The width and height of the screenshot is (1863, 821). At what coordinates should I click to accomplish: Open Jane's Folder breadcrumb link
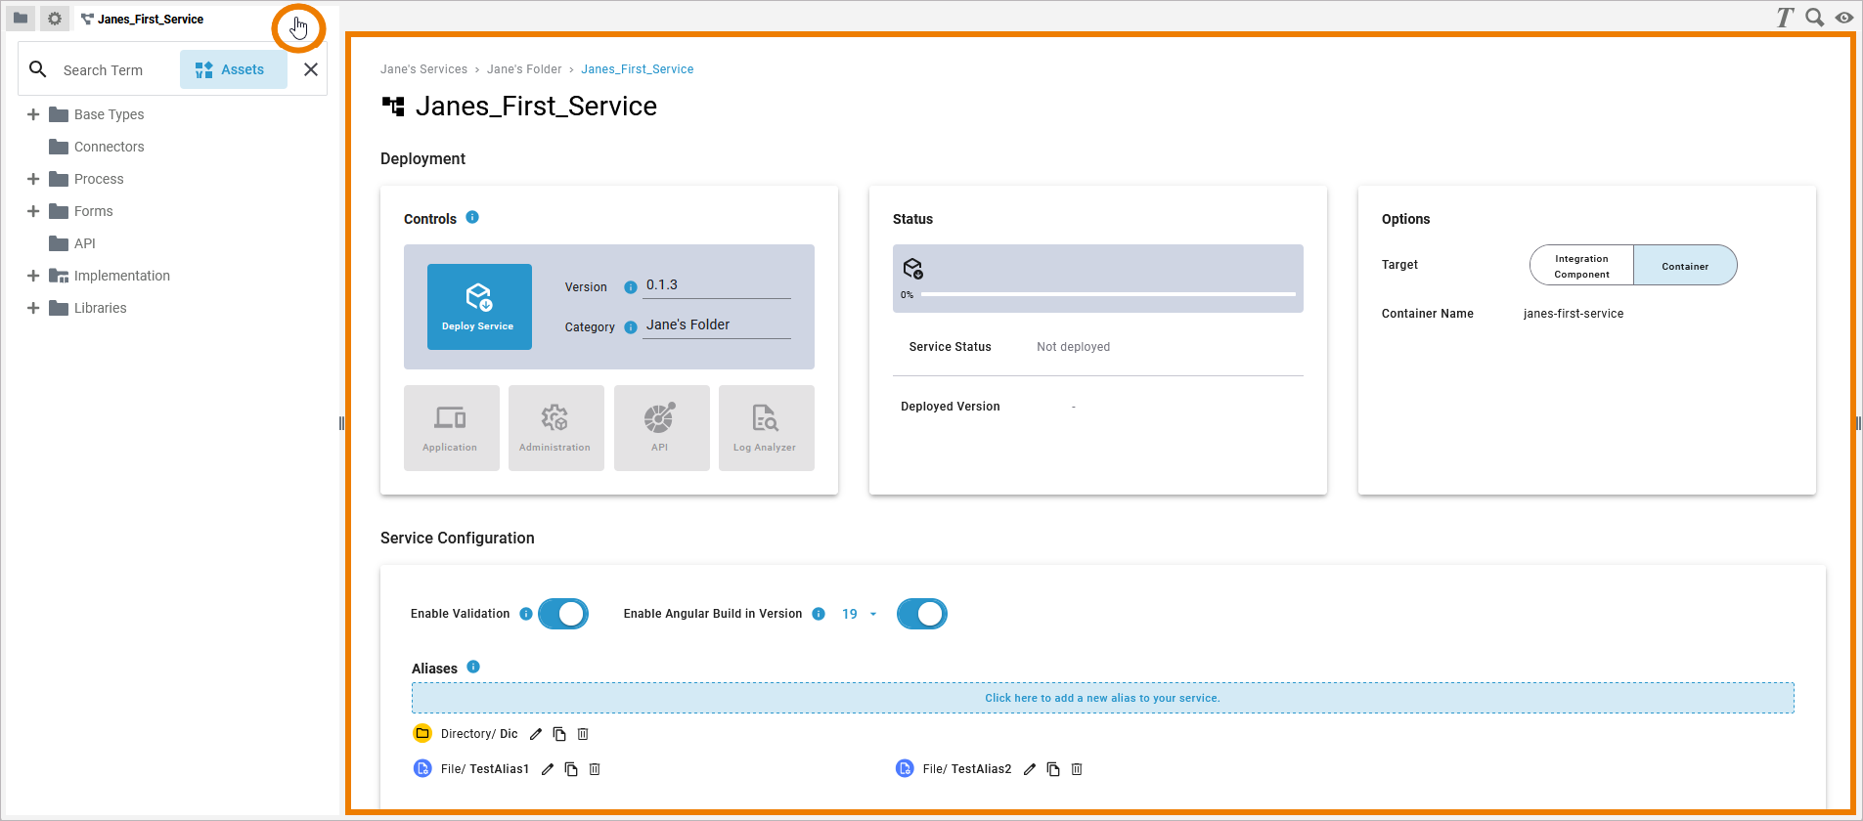524,69
